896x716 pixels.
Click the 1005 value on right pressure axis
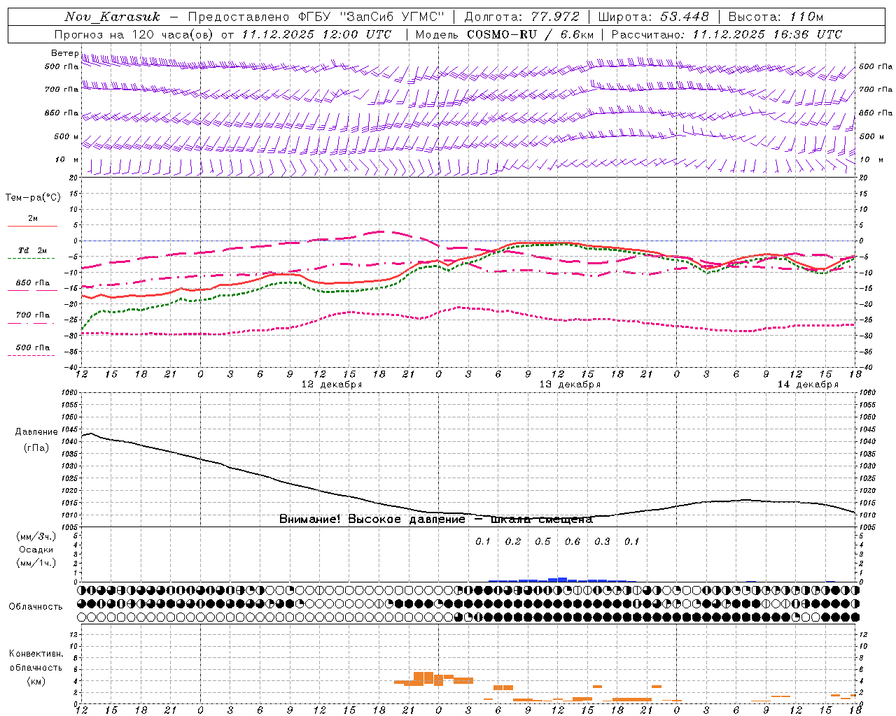tap(867, 527)
